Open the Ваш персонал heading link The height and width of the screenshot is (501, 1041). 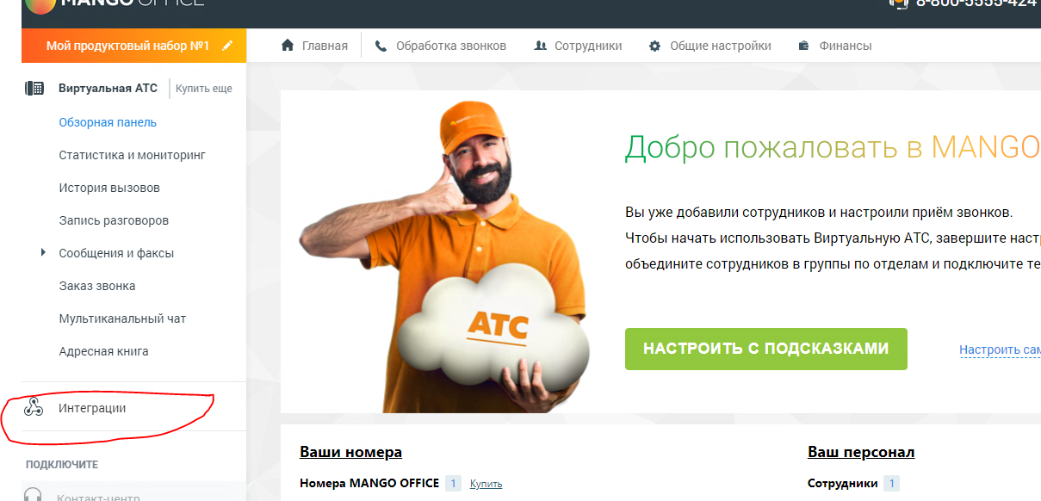[861, 452]
